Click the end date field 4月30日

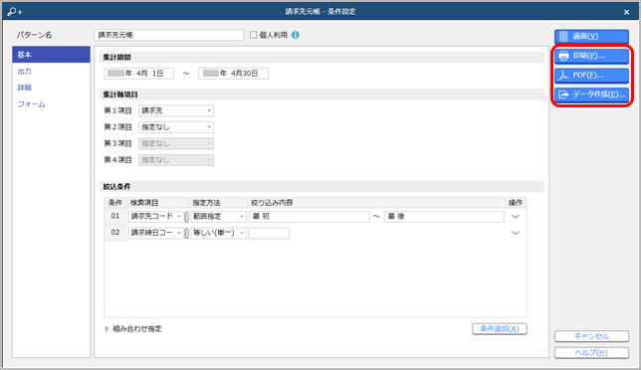(234, 74)
